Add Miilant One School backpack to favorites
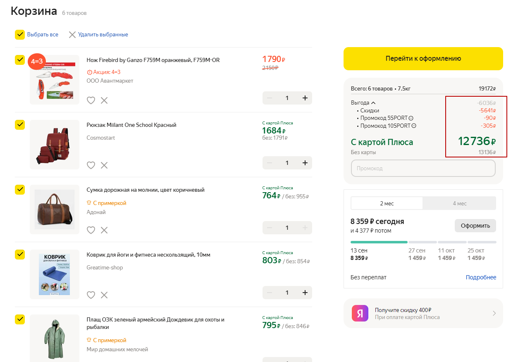This screenshot has width=530, height=362. (91, 165)
